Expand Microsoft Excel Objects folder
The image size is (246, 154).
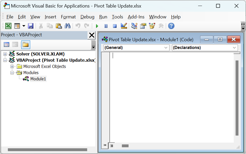[12, 67]
